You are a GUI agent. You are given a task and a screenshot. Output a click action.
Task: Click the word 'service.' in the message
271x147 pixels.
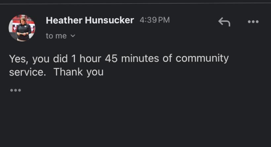pyautogui.click(x=27, y=72)
